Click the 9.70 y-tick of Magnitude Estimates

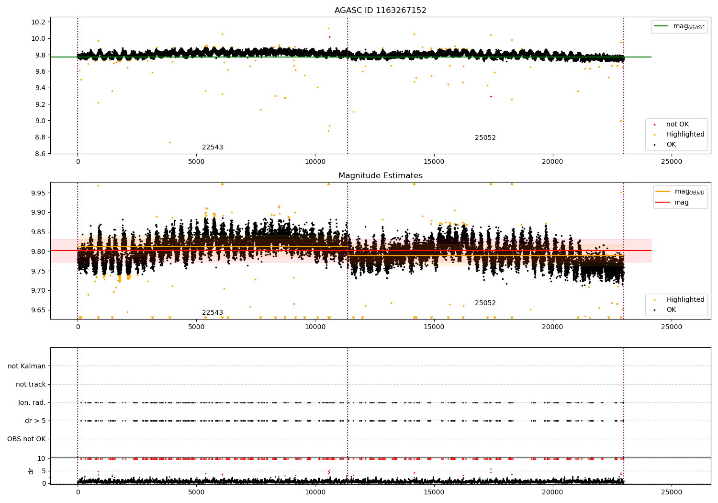(x=38, y=291)
